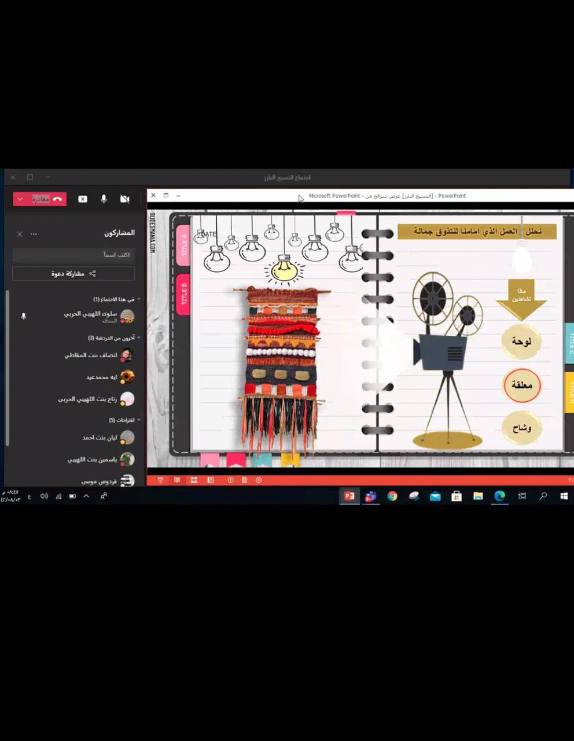Open the People icon in the system tray
Image resolution: width=574 pixels, height=741 pixels.
pyautogui.click(x=104, y=496)
